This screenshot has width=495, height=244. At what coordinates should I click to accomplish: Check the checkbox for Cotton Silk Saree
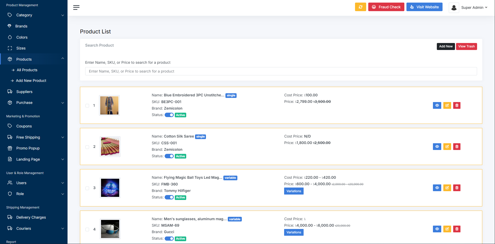pos(87,147)
